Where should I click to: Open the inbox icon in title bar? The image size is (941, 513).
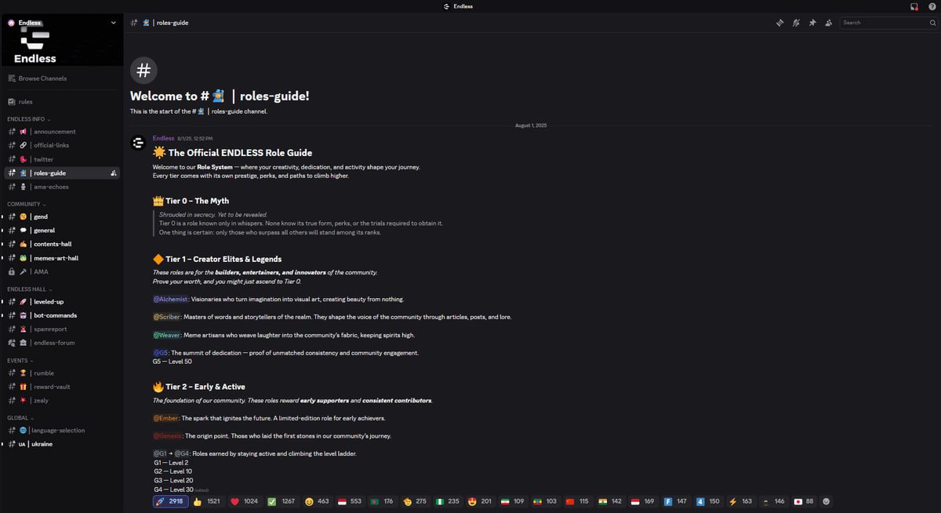pyautogui.click(x=914, y=6)
